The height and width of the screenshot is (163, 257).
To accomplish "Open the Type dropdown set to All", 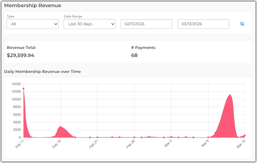I will (33, 24).
